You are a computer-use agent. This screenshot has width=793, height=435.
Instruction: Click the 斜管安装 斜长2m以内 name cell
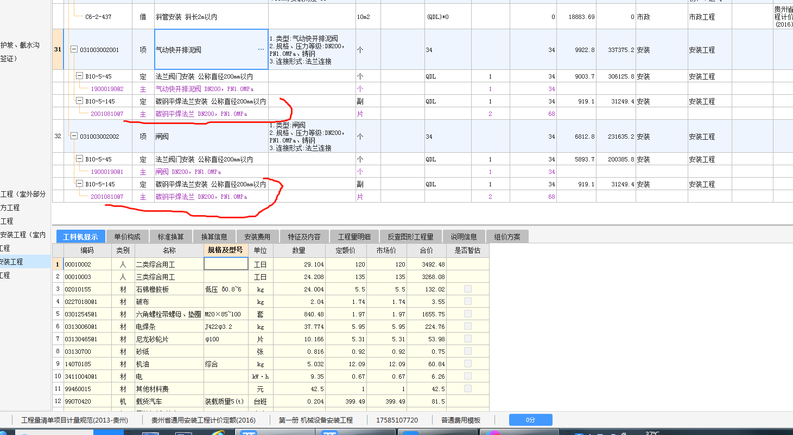186,17
